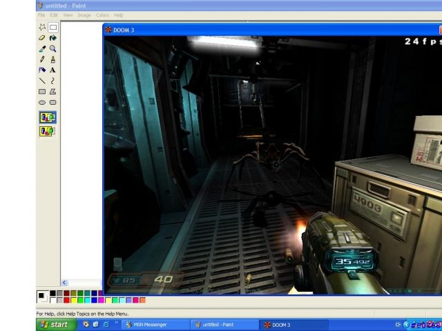Image resolution: width=442 pixels, height=331 pixels.
Task: Pick the bright red color swatch
Action: tap(66, 300)
